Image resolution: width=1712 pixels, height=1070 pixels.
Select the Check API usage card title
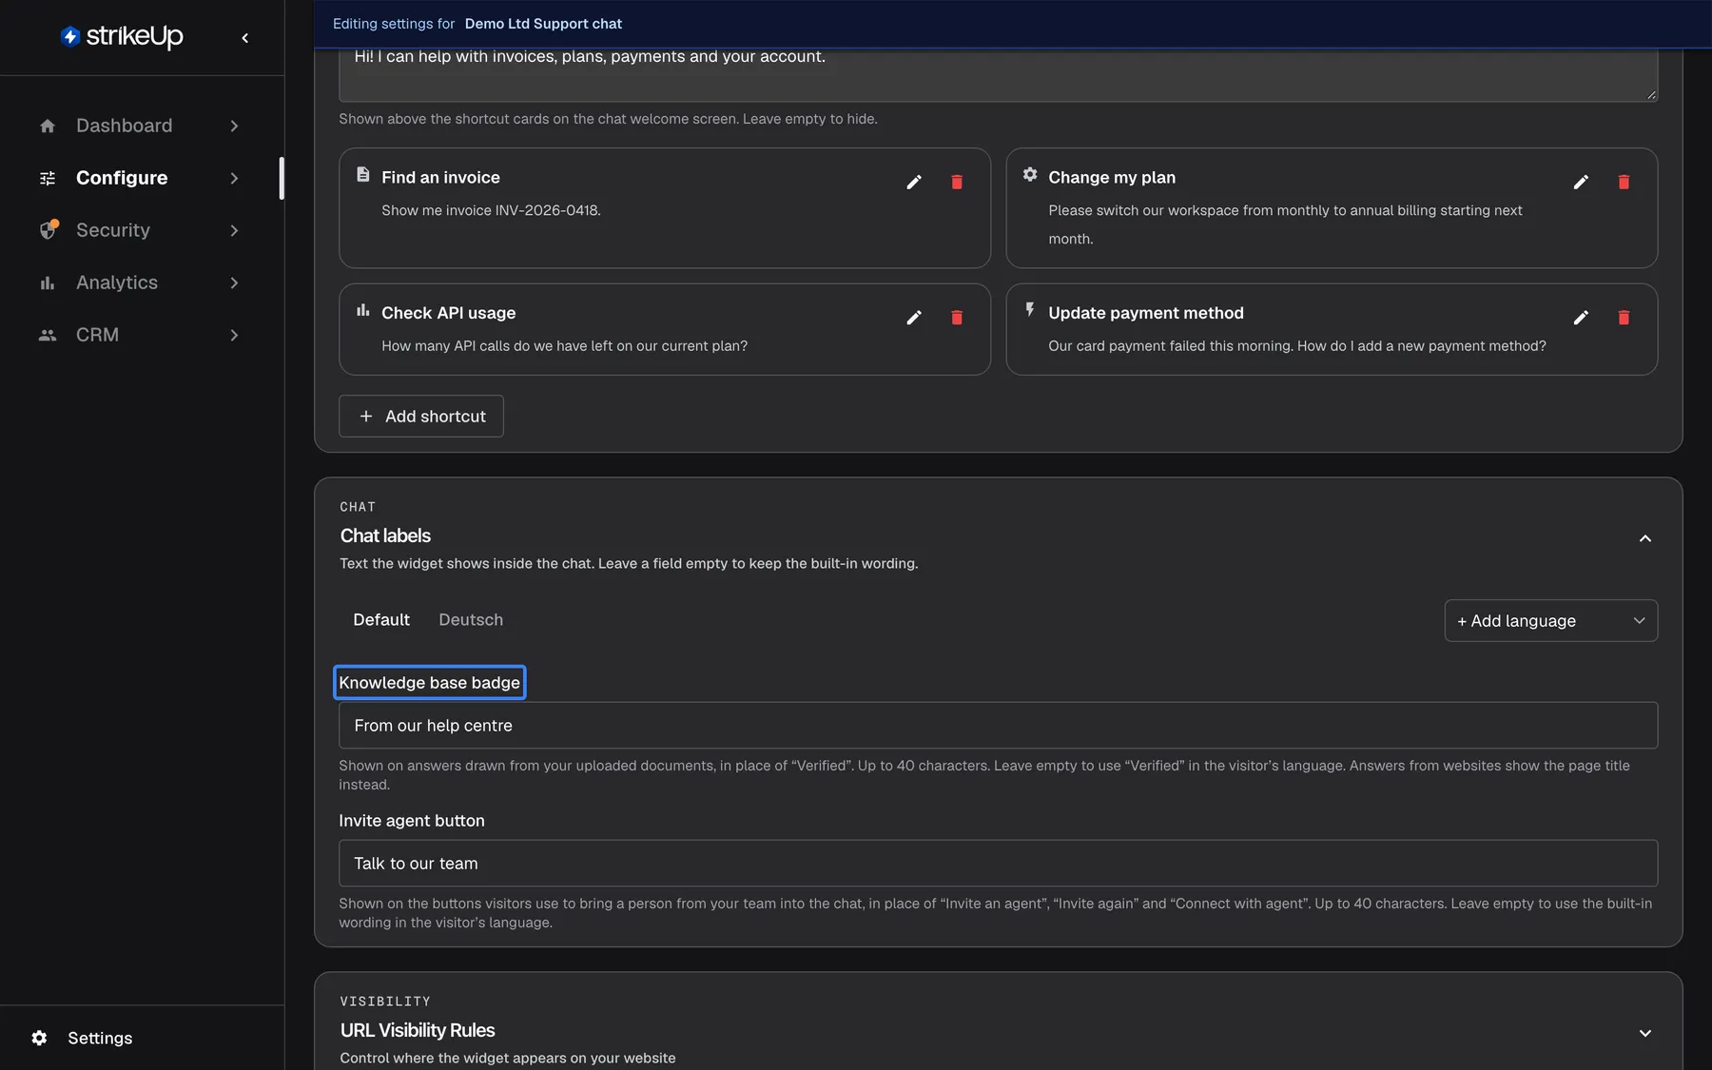[448, 314]
